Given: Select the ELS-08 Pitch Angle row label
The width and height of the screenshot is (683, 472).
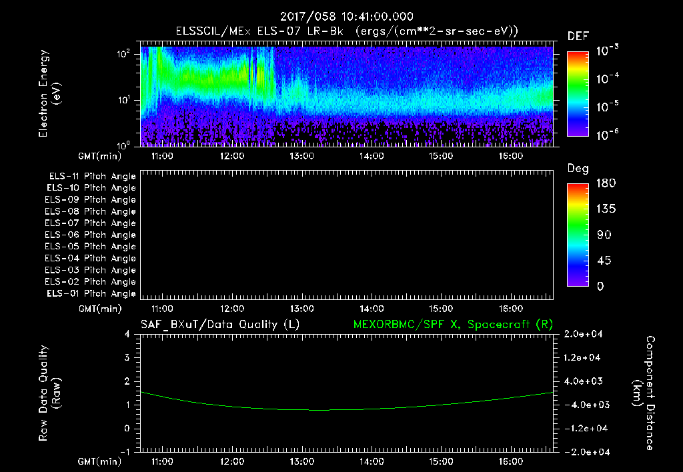Looking at the screenshot, I should click(90, 211).
